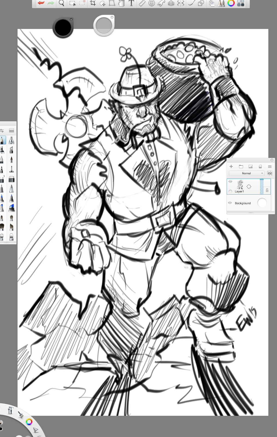Select the silver ballpoint pen brush
The image size is (277, 437).
[x=11, y=189]
